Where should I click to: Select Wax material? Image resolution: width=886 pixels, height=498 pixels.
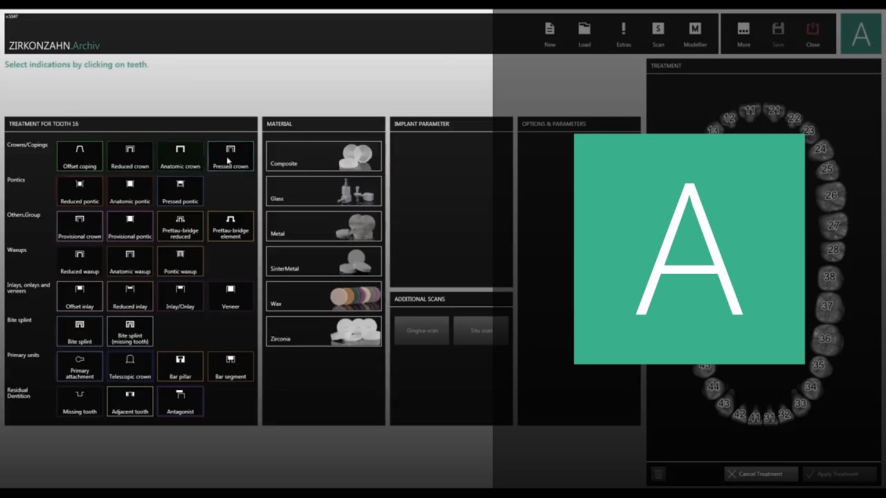[x=324, y=296]
